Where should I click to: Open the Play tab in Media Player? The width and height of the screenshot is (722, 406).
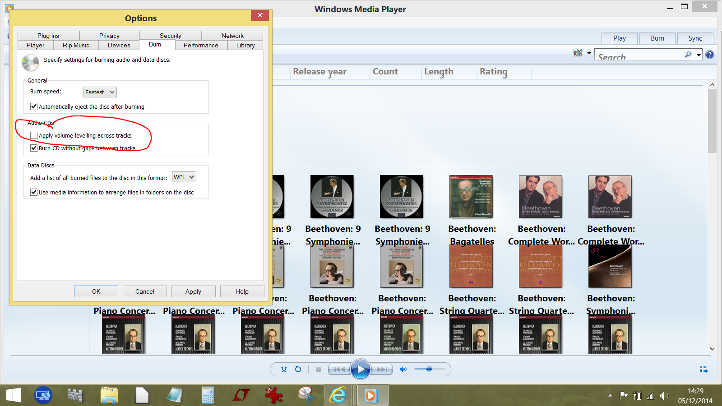[620, 38]
